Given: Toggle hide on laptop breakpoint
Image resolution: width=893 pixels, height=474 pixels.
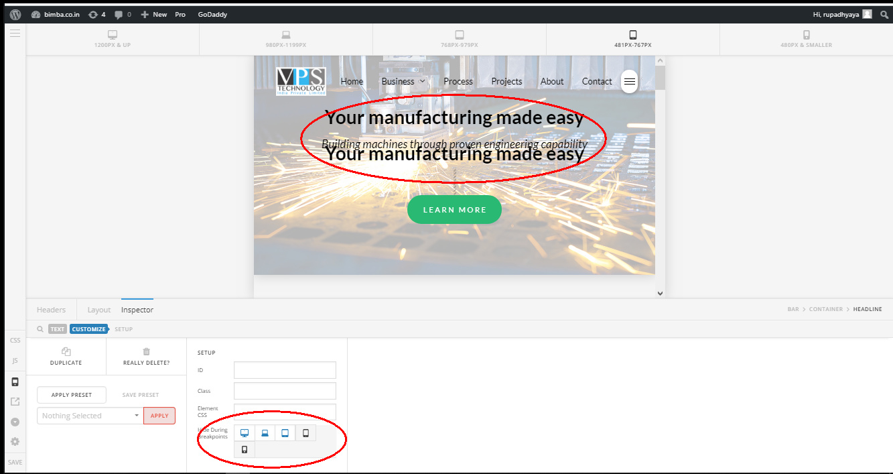Looking at the screenshot, I should click(265, 433).
